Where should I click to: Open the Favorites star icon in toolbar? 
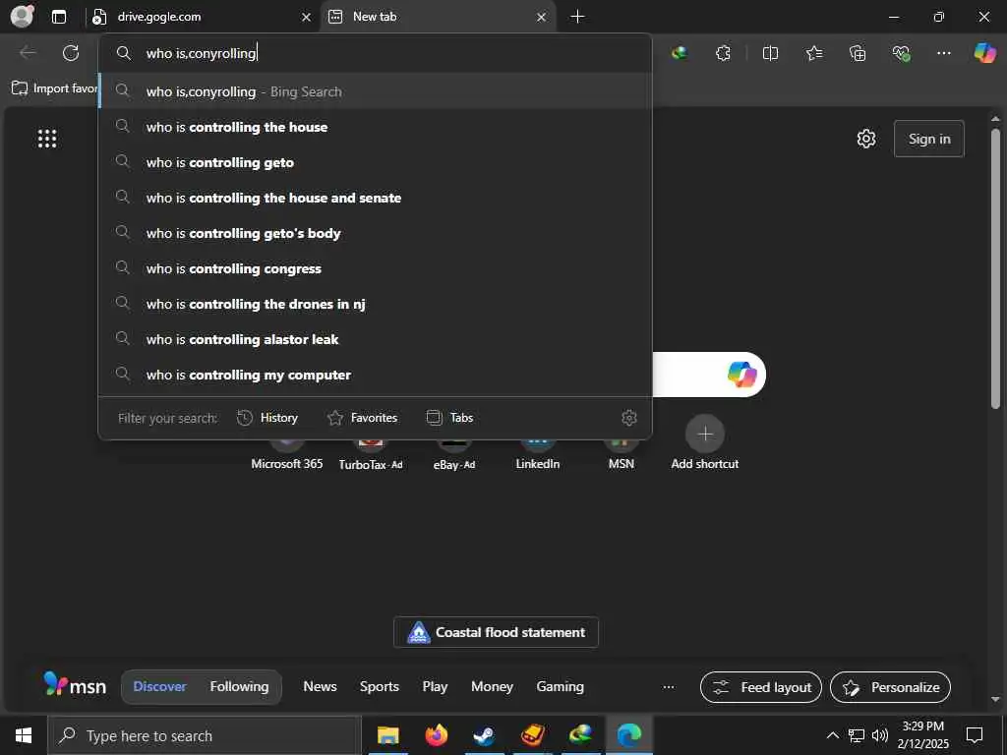click(813, 53)
